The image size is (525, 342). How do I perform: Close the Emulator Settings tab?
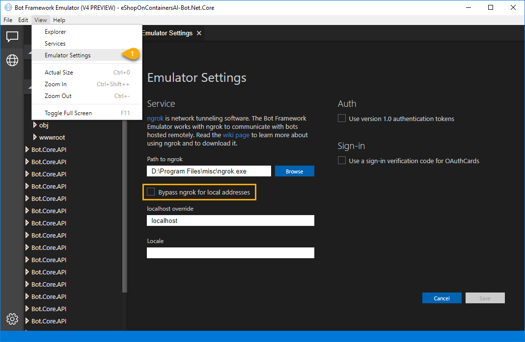199,33
